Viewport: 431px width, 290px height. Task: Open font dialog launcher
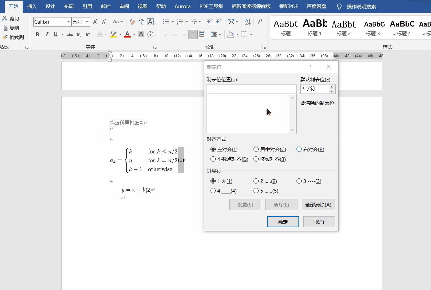click(155, 47)
